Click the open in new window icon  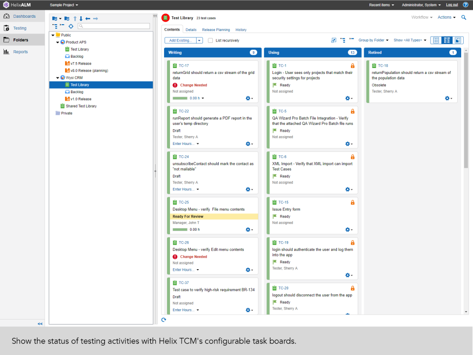334,40
